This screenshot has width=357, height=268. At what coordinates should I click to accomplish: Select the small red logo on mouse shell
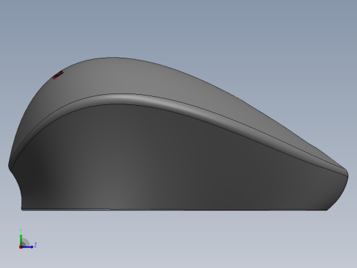pyautogui.click(x=58, y=75)
